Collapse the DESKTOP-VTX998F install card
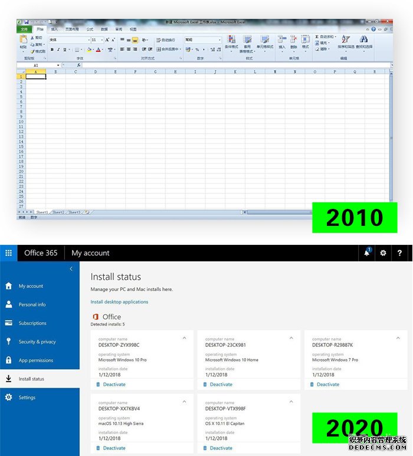Image resolution: width=413 pixels, height=456 pixels. [x=291, y=402]
